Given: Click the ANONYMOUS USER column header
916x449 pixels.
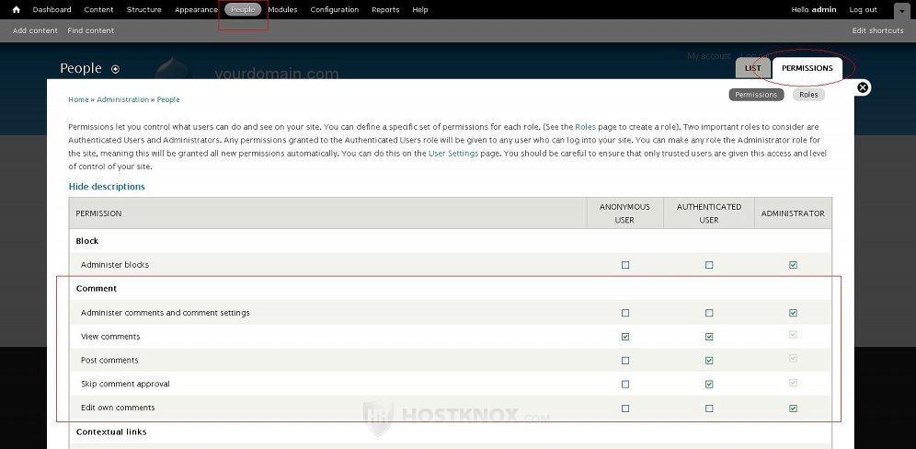Looking at the screenshot, I should pyautogui.click(x=624, y=213).
